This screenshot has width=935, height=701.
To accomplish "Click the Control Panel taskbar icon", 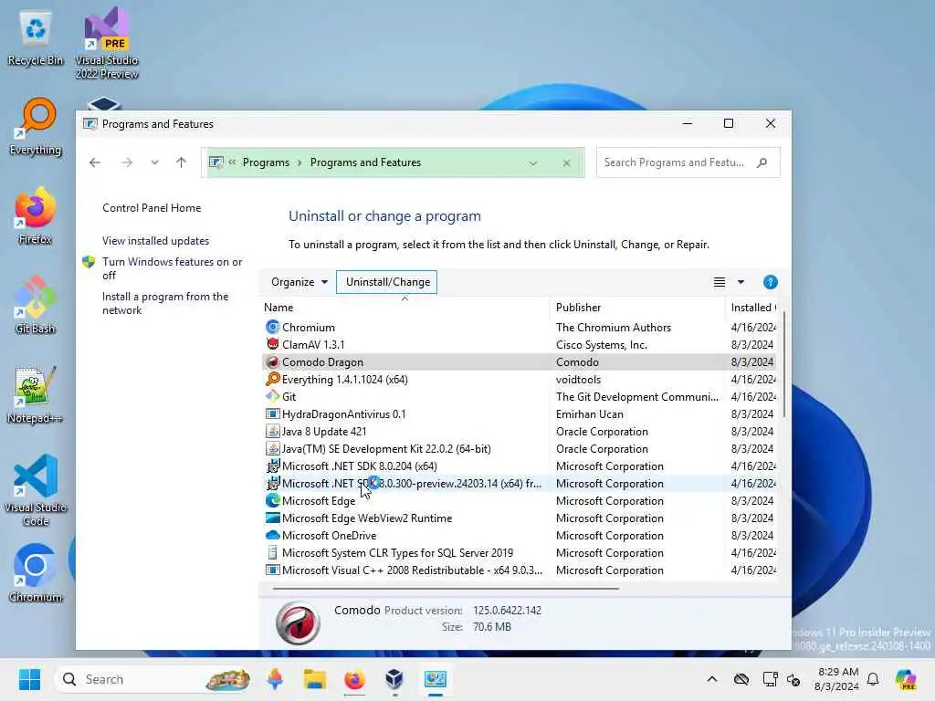I will tap(436, 679).
